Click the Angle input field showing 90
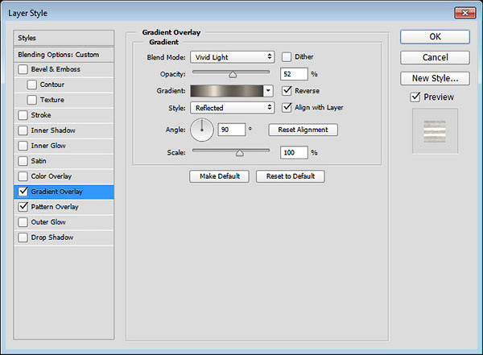Viewport: 483px width, 355px height. point(232,130)
